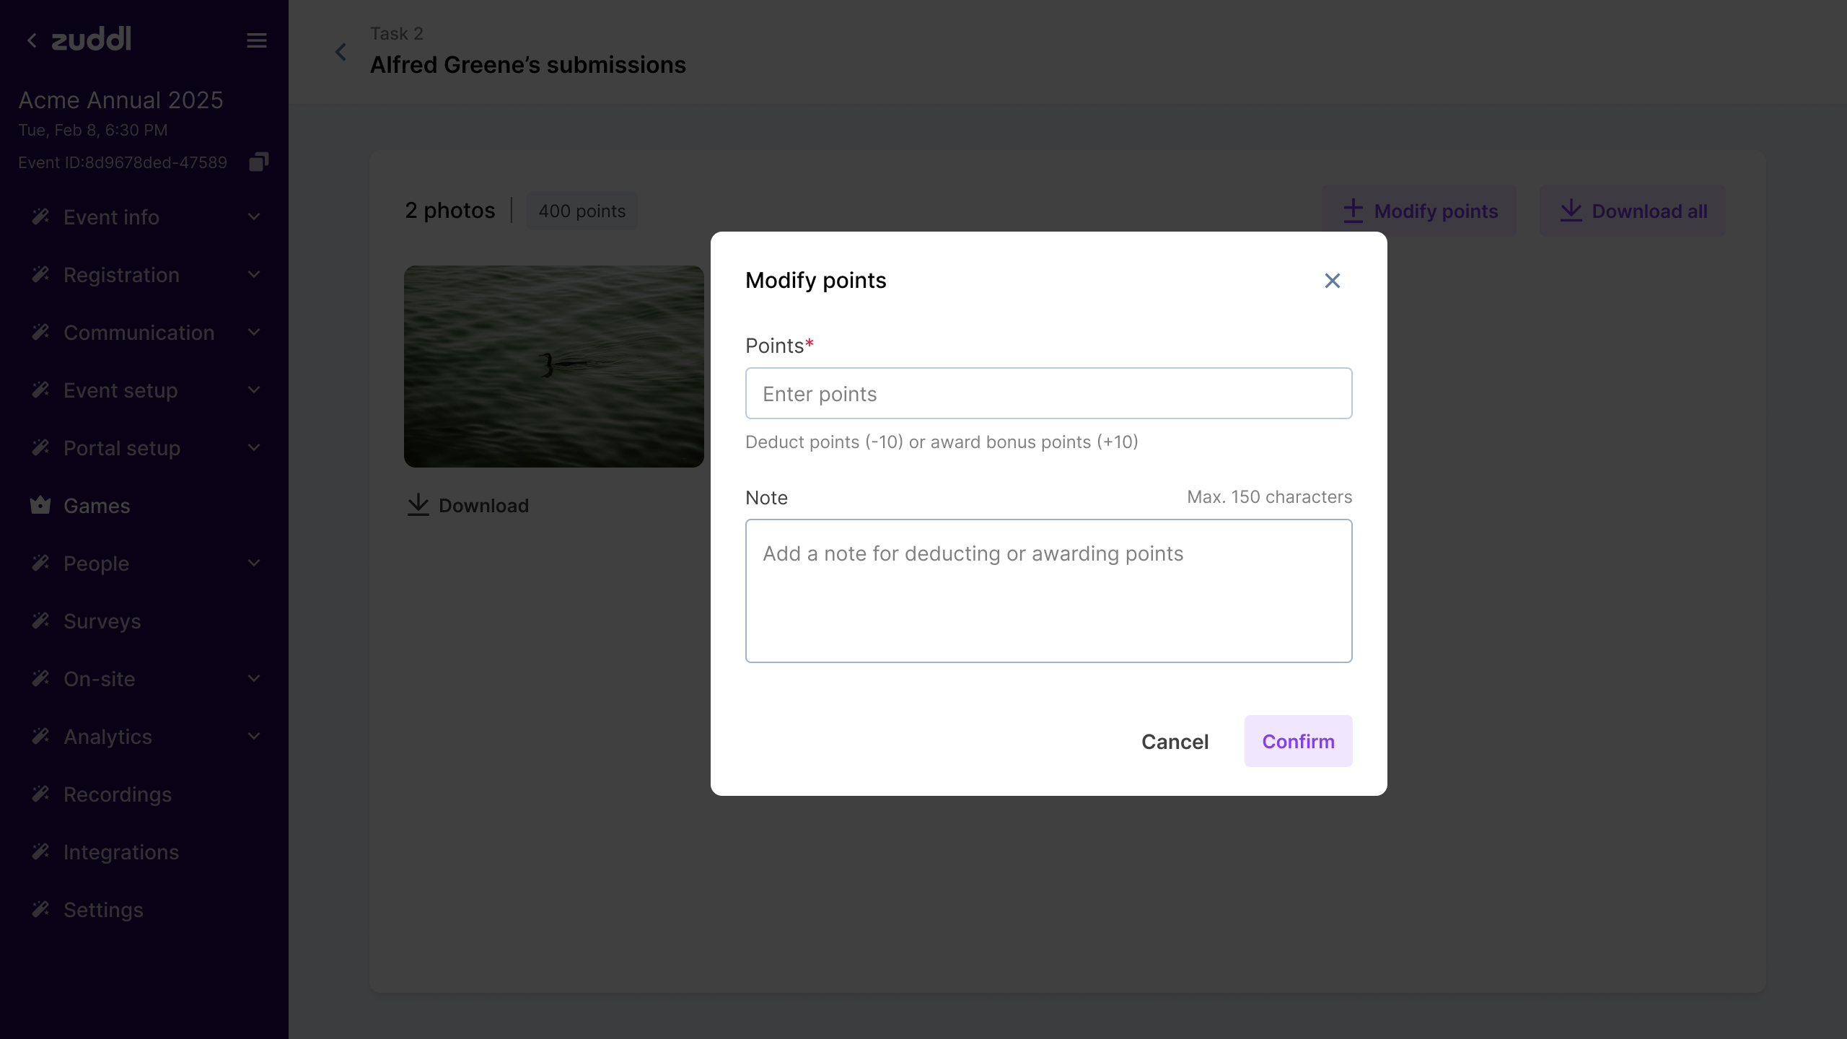
Task: Expand the Event info section
Action: [253, 216]
